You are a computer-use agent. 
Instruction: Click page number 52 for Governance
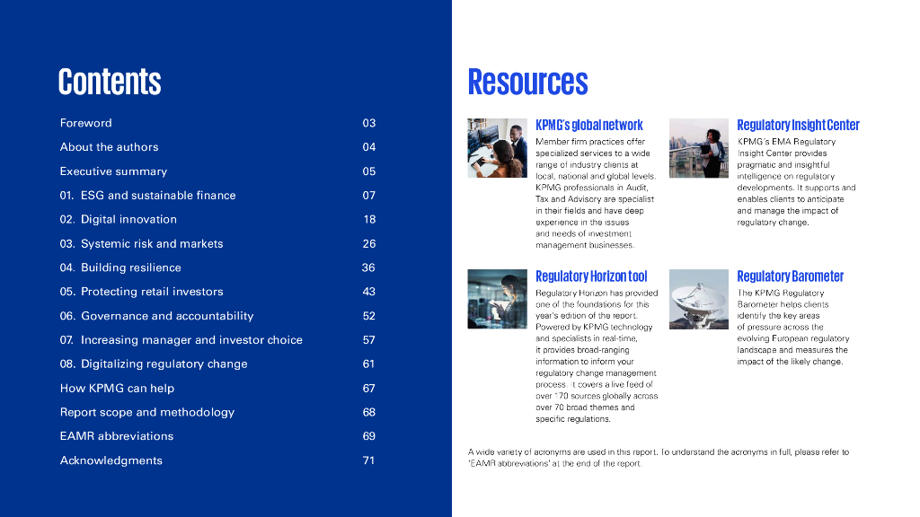(368, 316)
